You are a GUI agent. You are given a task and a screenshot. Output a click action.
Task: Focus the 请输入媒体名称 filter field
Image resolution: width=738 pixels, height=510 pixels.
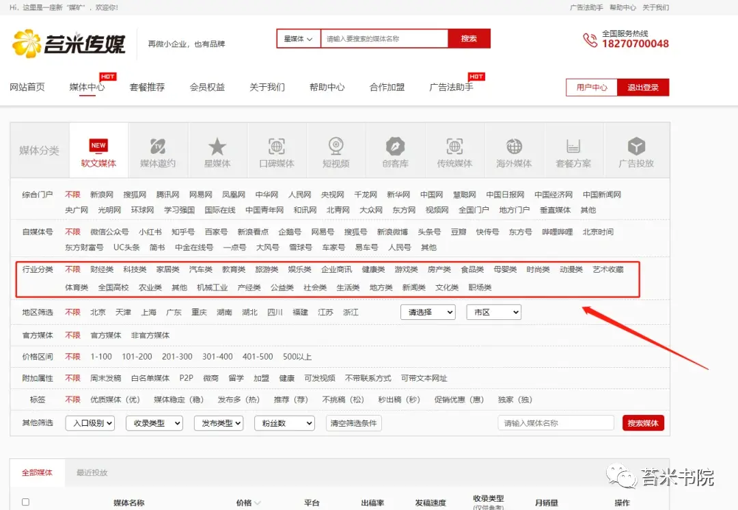coord(556,423)
